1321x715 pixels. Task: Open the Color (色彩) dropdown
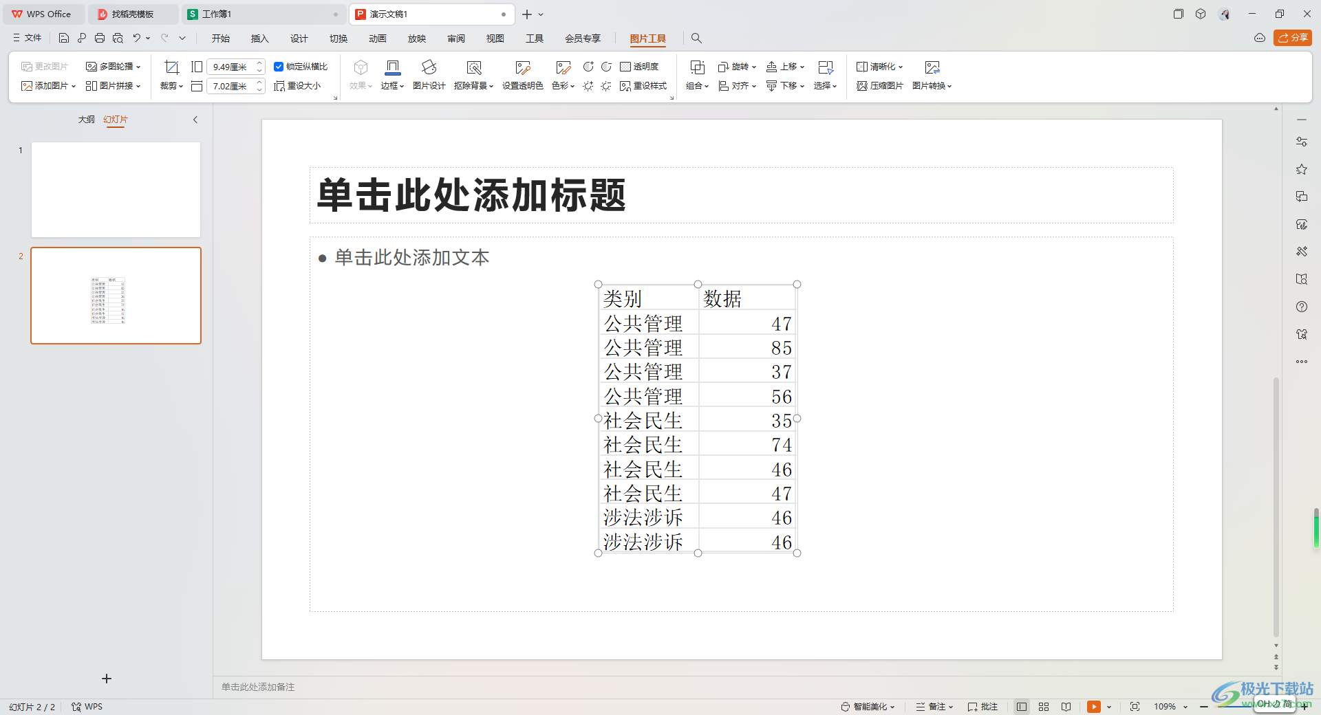[x=563, y=86]
